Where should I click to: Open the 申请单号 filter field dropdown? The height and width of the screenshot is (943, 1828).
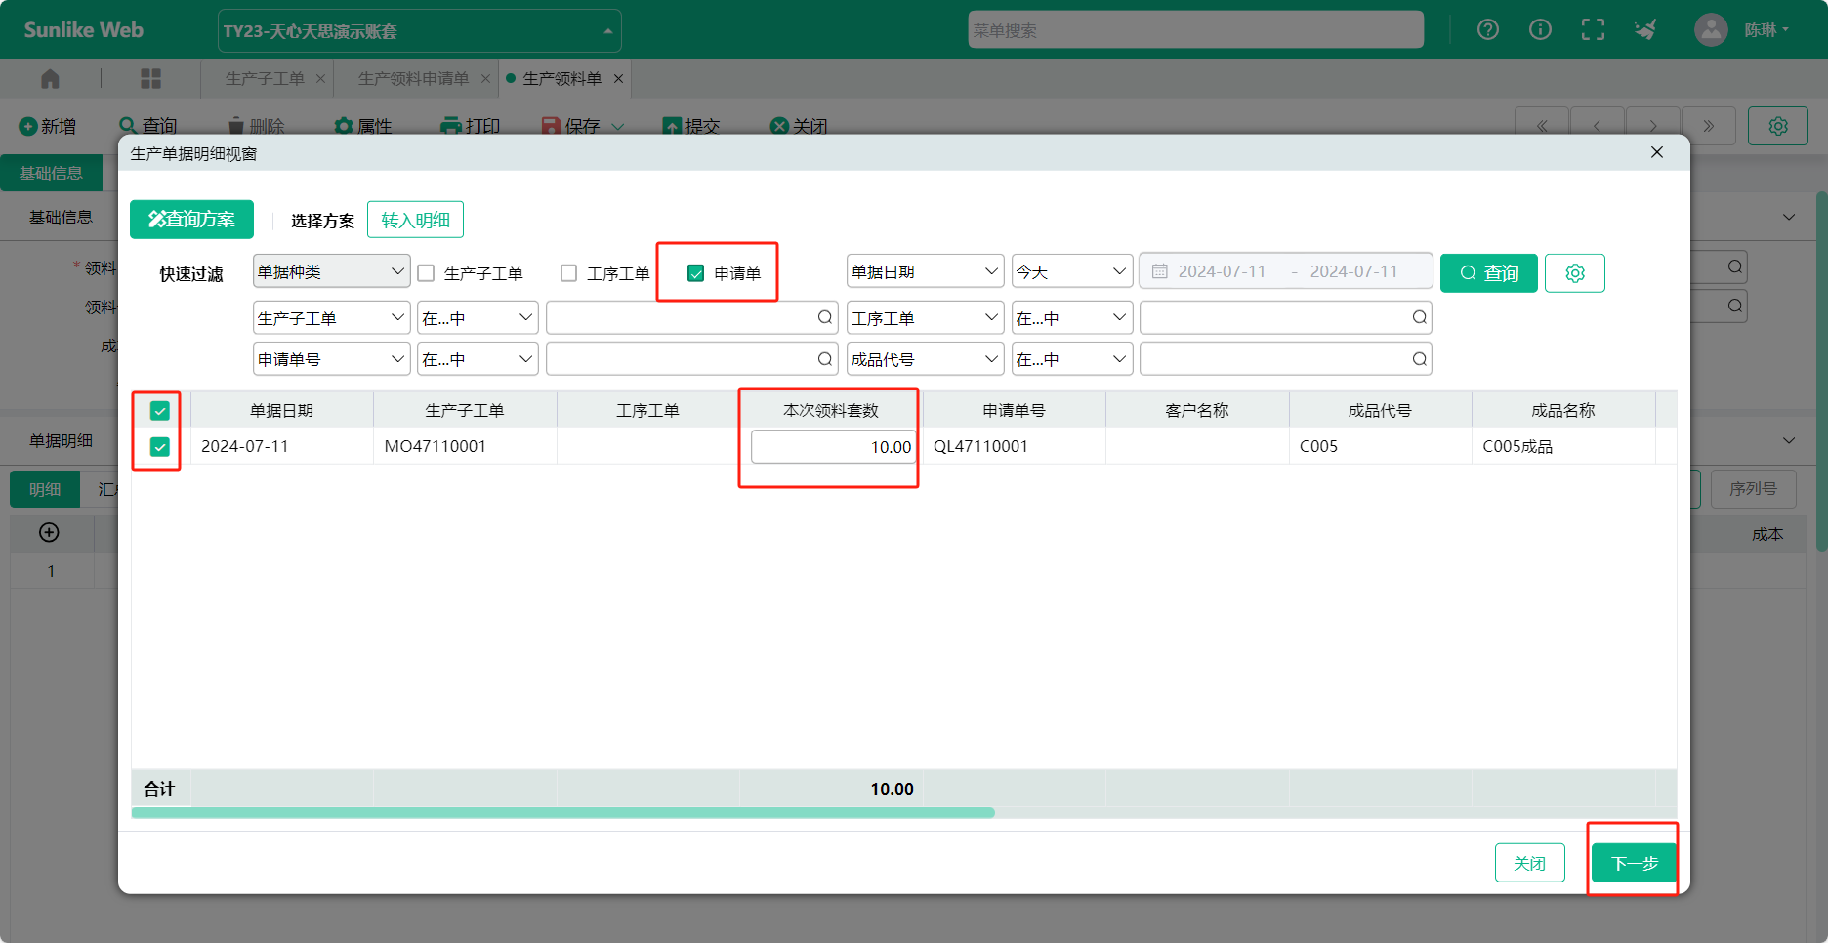[332, 359]
